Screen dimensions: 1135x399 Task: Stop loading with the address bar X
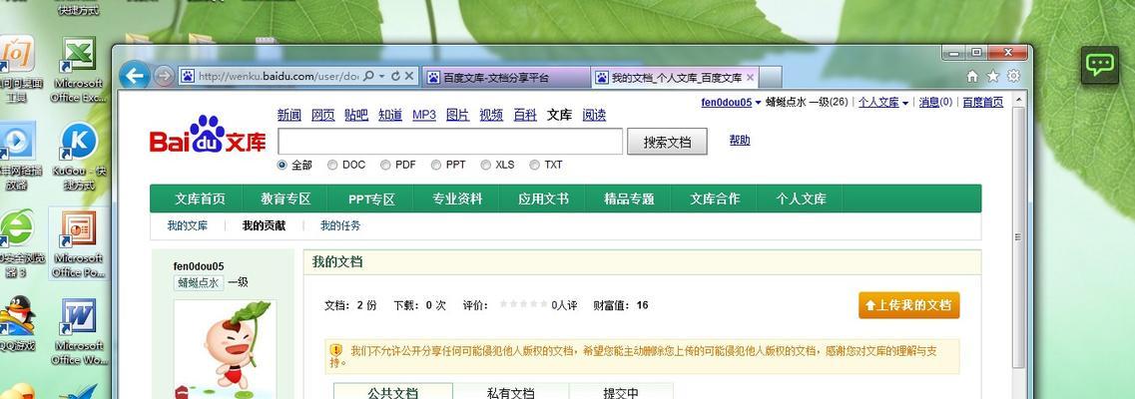409,76
